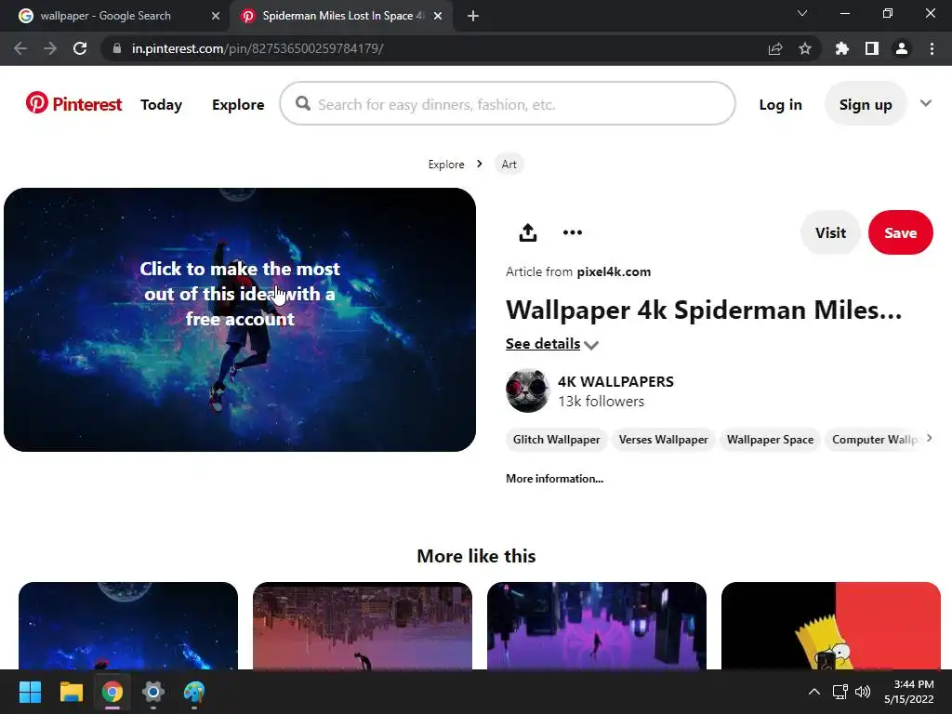Image resolution: width=952 pixels, height=714 pixels.
Task: Go back in the browser
Action: pyautogui.click(x=20, y=48)
